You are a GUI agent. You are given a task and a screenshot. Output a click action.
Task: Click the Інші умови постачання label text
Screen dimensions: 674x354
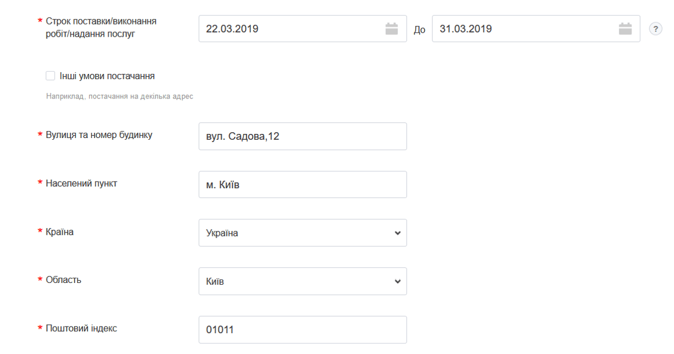107,76
